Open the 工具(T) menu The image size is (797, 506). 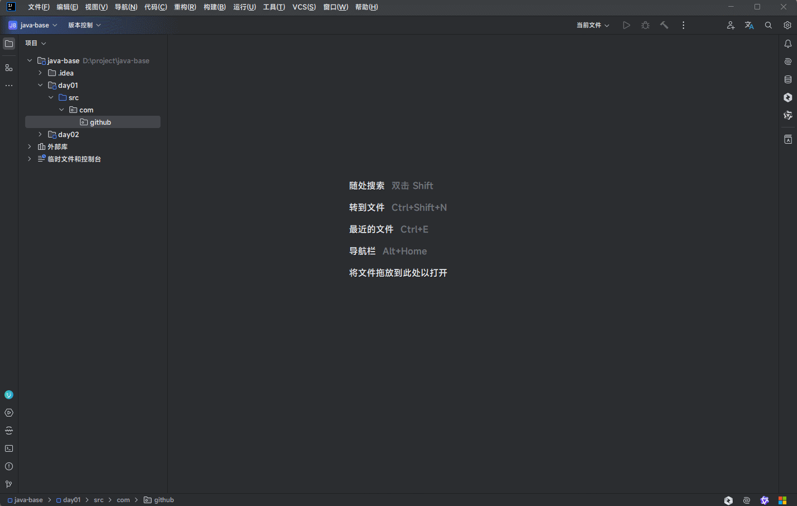(x=273, y=7)
